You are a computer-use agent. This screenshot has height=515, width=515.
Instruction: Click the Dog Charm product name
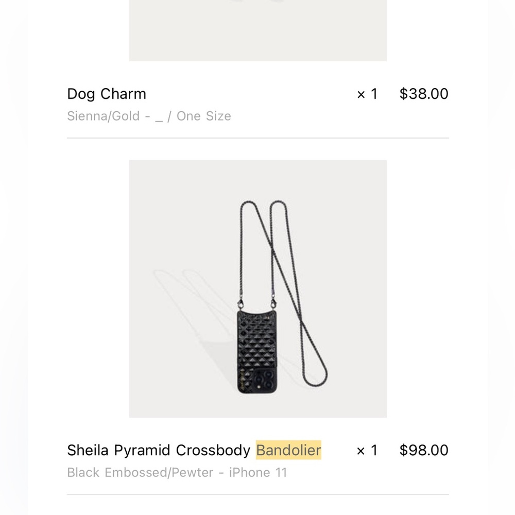(107, 94)
